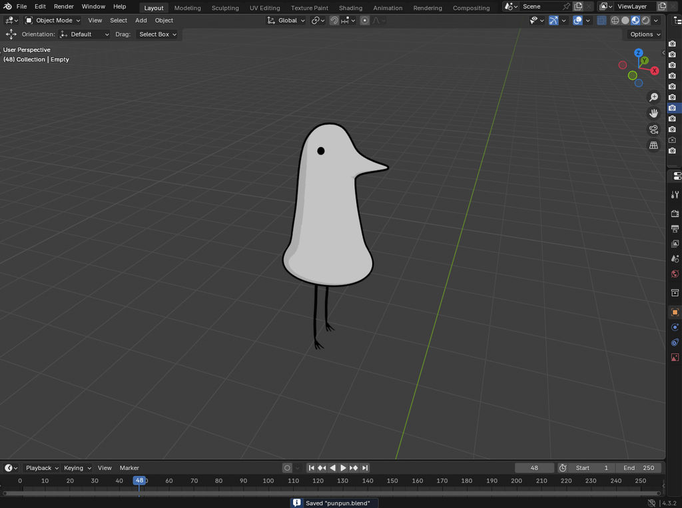
Task: Open the Physics properties tab
Action: pyautogui.click(x=675, y=327)
